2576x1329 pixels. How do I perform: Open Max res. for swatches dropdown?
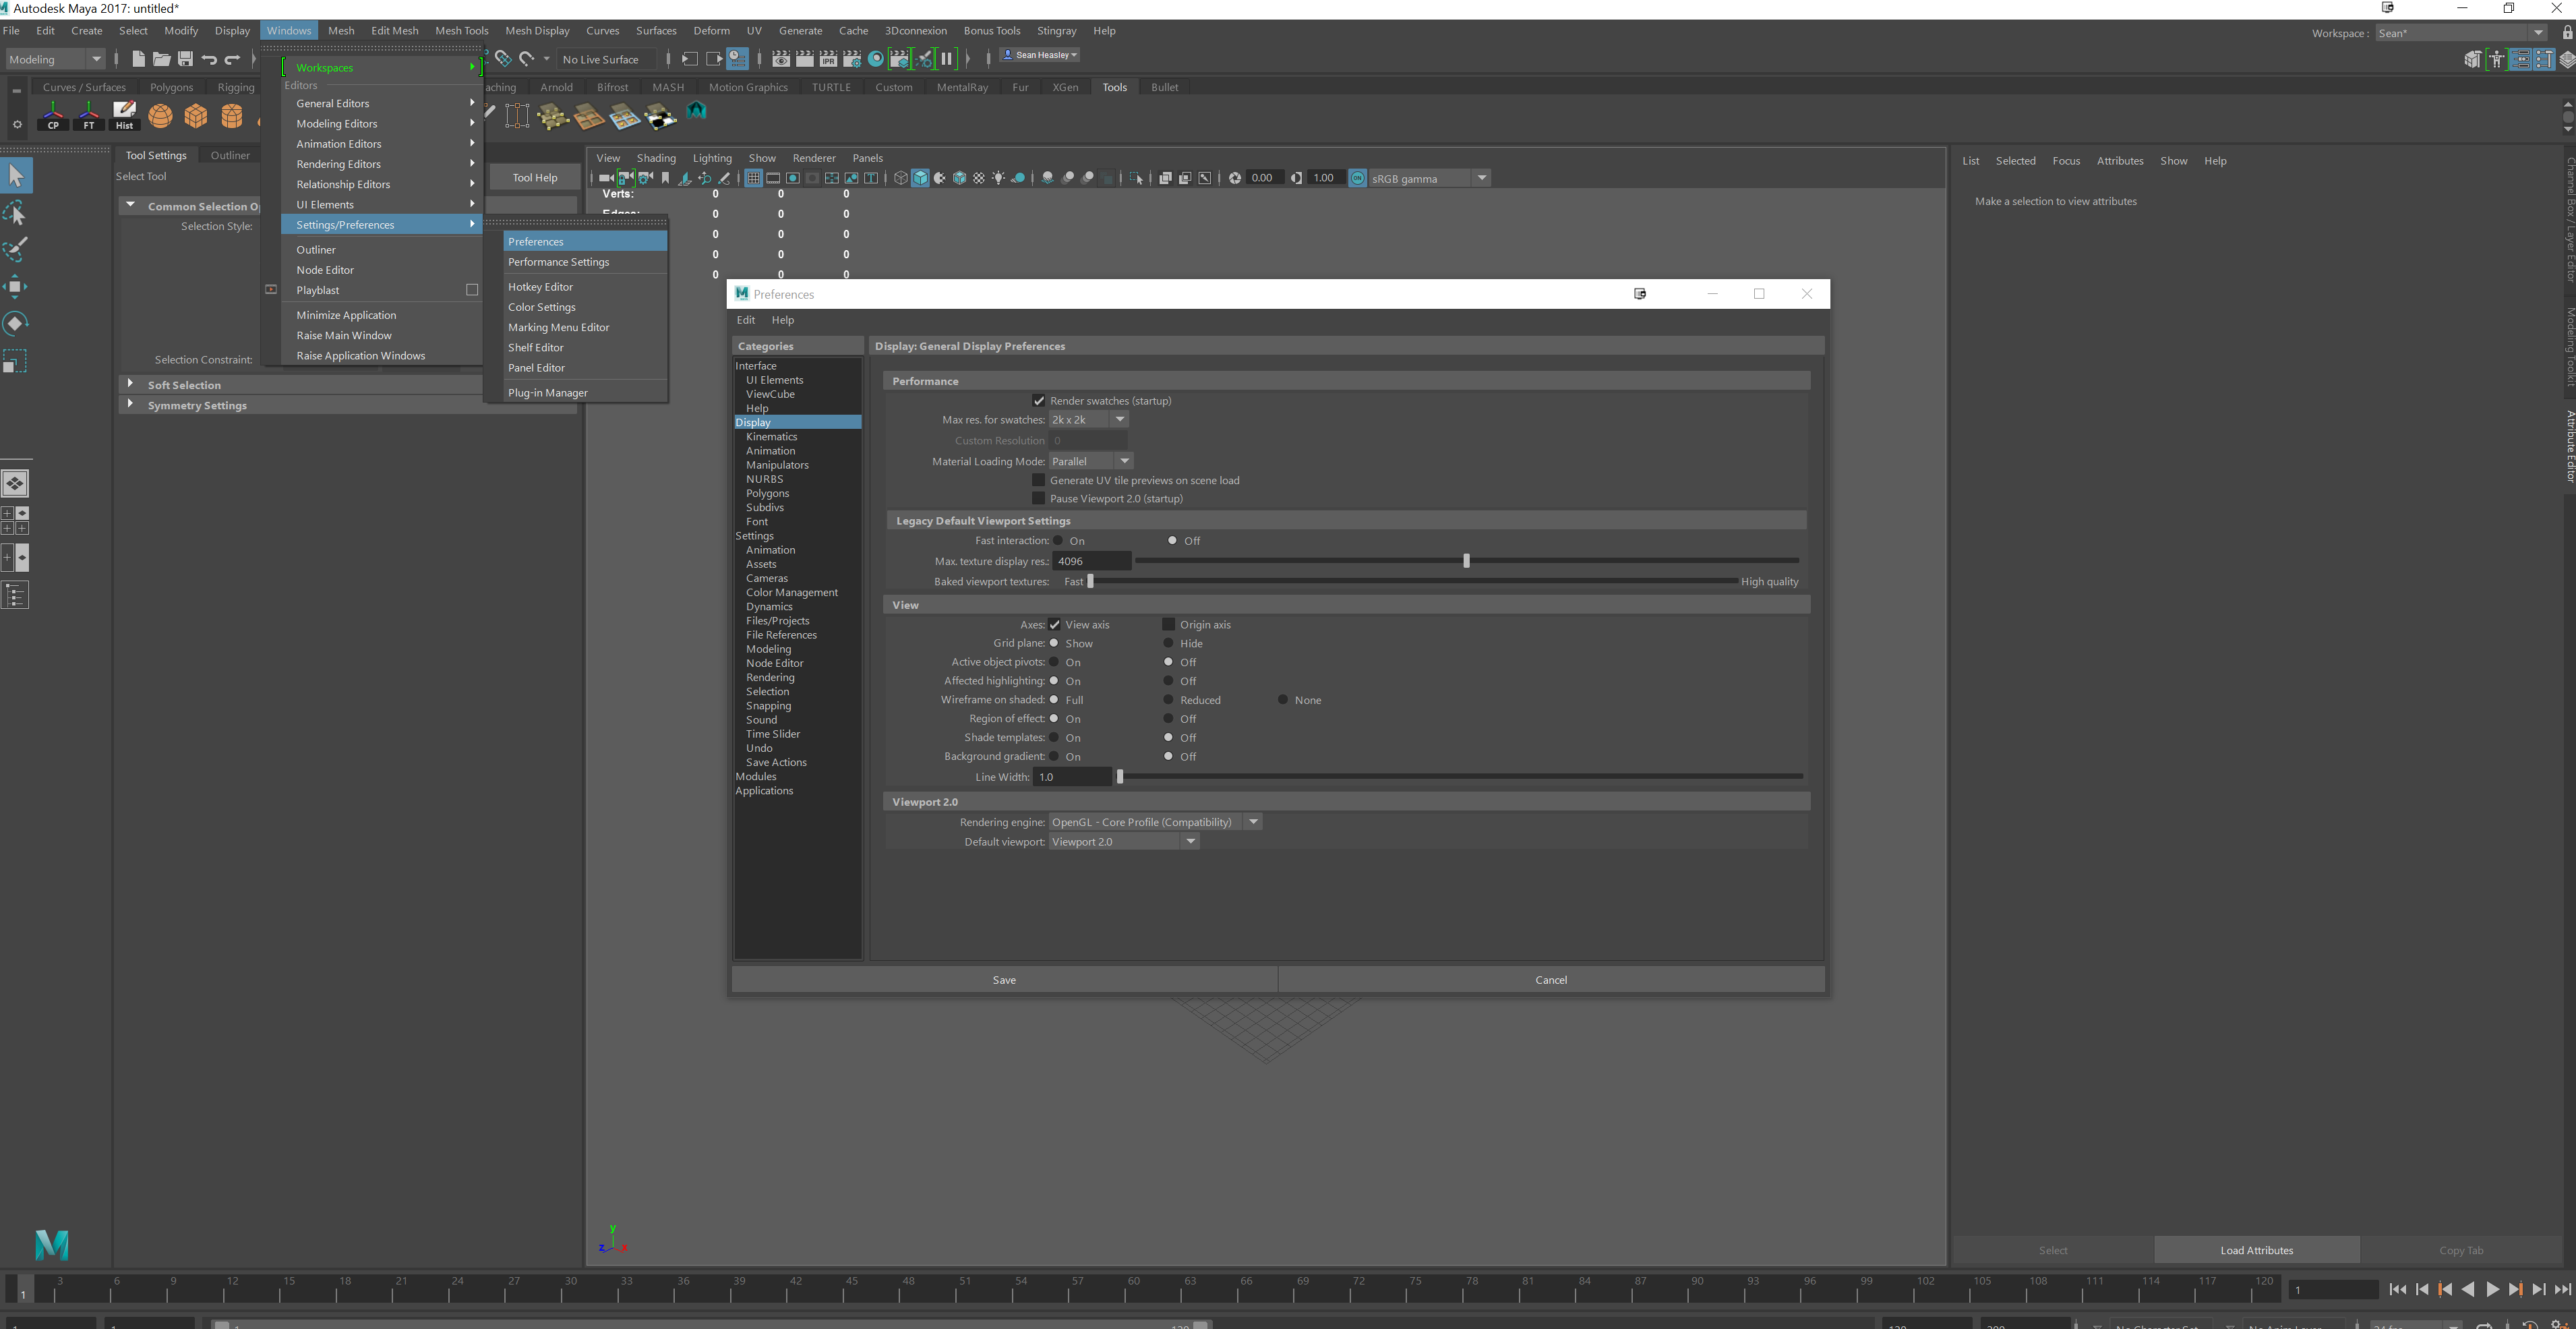click(1089, 420)
